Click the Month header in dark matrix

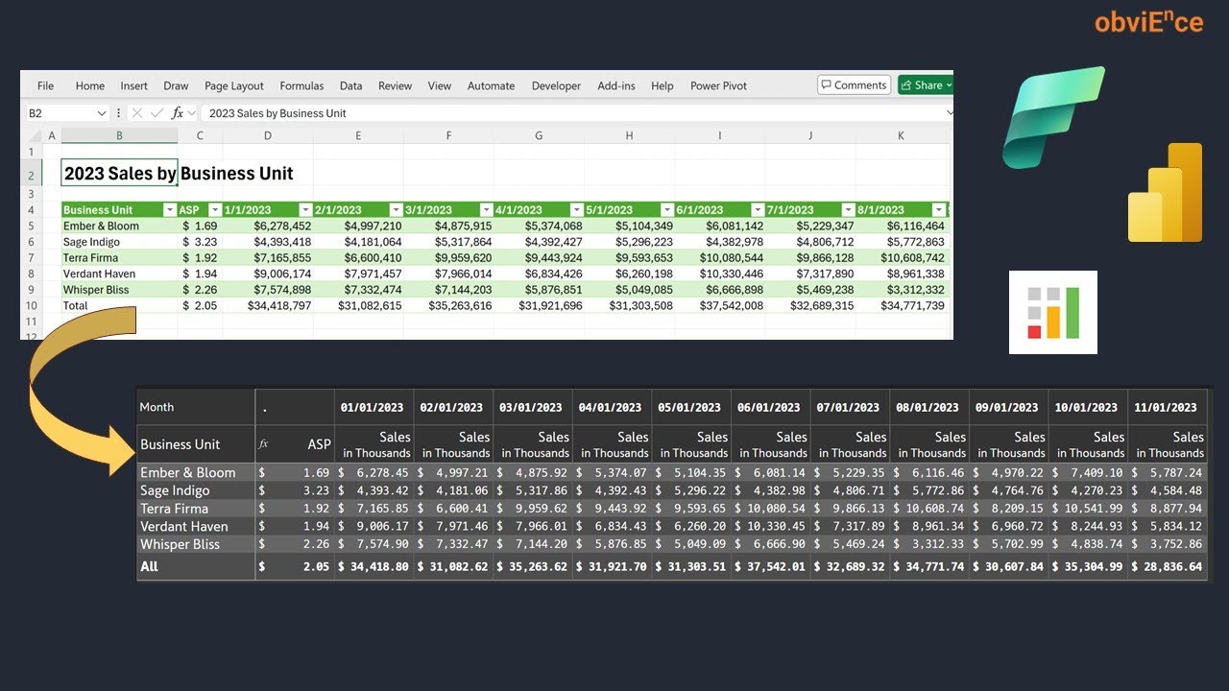[x=157, y=407]
